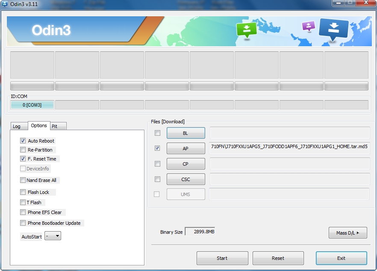Screen dimensions: 377x271
Task: Click the 0:[COM3] port indicator
Action: (x=32, y=105)
